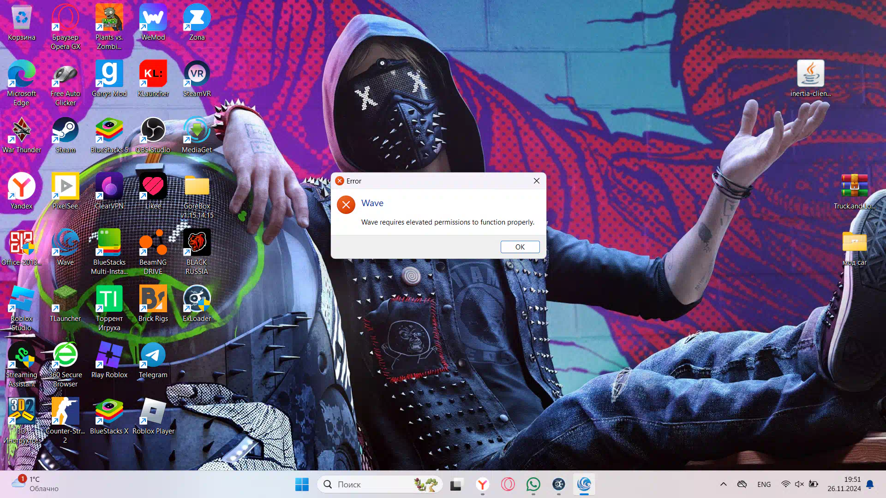
Task: Select the KLauncher desktop icon
Action: coord(153,78)
